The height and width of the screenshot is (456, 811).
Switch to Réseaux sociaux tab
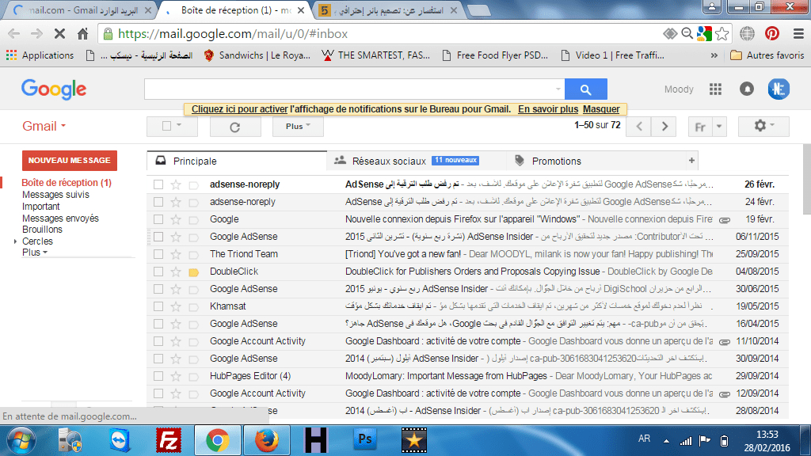pyautogui.click(x=388, y=161)
